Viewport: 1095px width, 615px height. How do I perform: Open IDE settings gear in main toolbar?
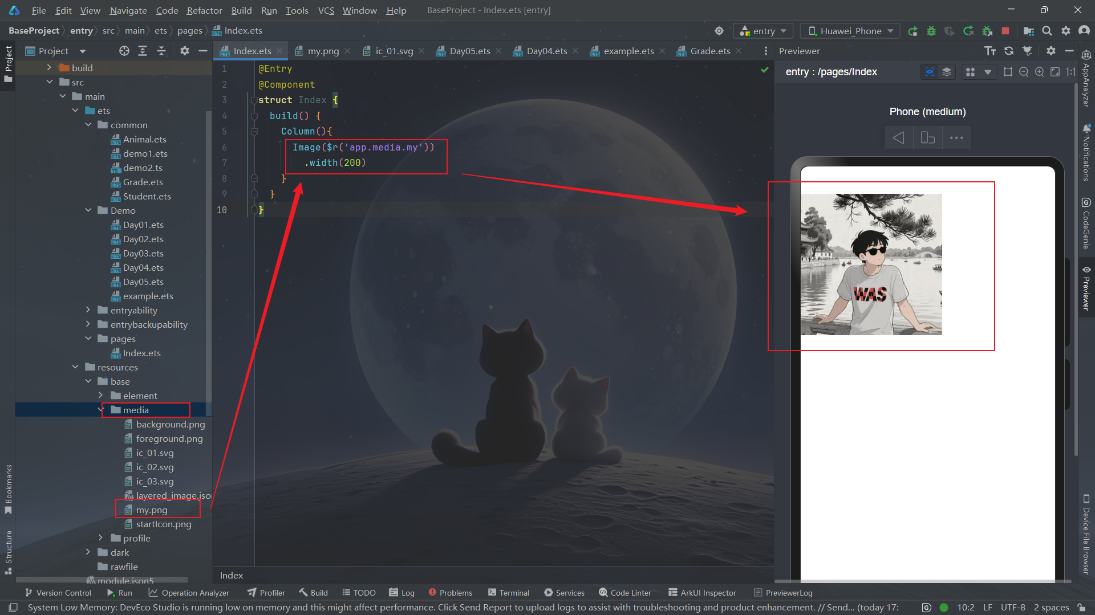pyautogui.click(x=1065, y=31)
